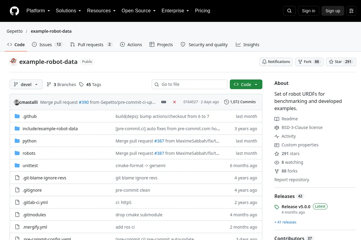
Task: Switch to Security and quality tab
Action: tap(204, 45)
